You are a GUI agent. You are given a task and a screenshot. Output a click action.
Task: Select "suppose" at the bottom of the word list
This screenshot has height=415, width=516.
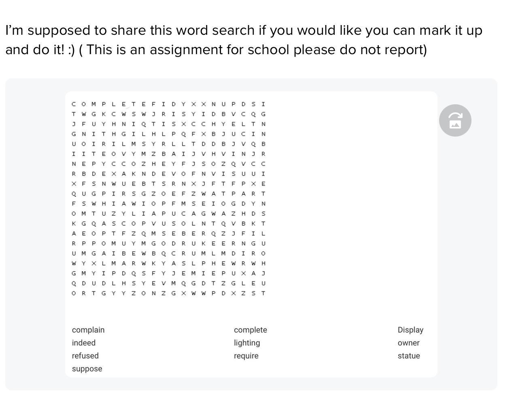click(87, 369)
